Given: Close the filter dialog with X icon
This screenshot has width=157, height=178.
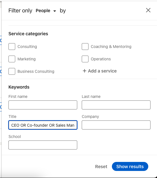Looking at the screenshot, I should click(148, 10).
